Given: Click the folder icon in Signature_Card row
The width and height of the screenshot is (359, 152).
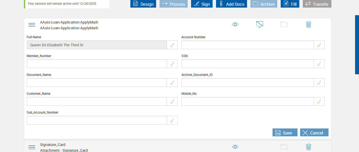Looking at the screenshot, I should (x=284, y=147).
